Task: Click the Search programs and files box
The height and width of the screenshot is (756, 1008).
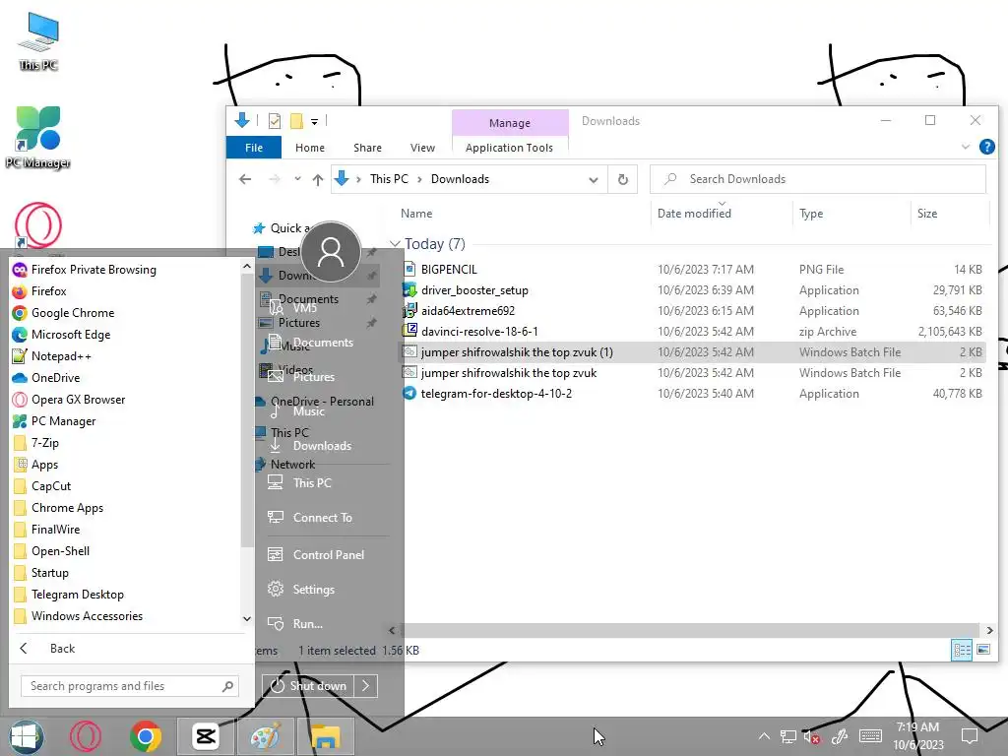Action: coord(130,686)
